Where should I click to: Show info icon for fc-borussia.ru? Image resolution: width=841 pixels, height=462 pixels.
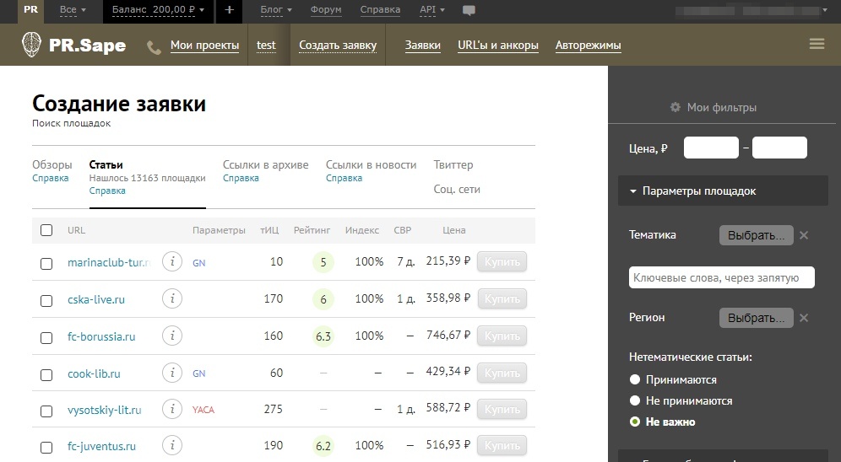pyautogui.click(x=172, y=336)
